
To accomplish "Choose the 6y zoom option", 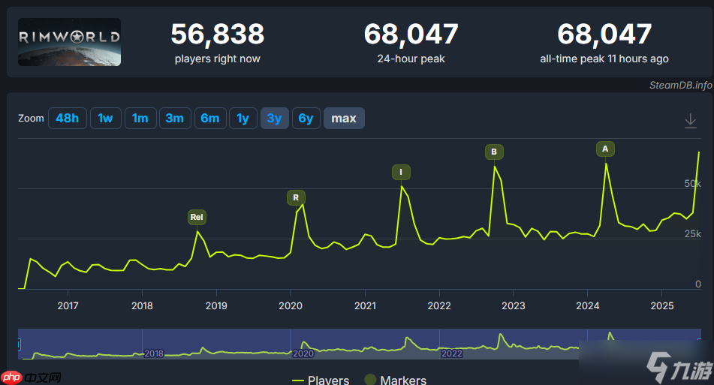I will (x=306, y=119).
